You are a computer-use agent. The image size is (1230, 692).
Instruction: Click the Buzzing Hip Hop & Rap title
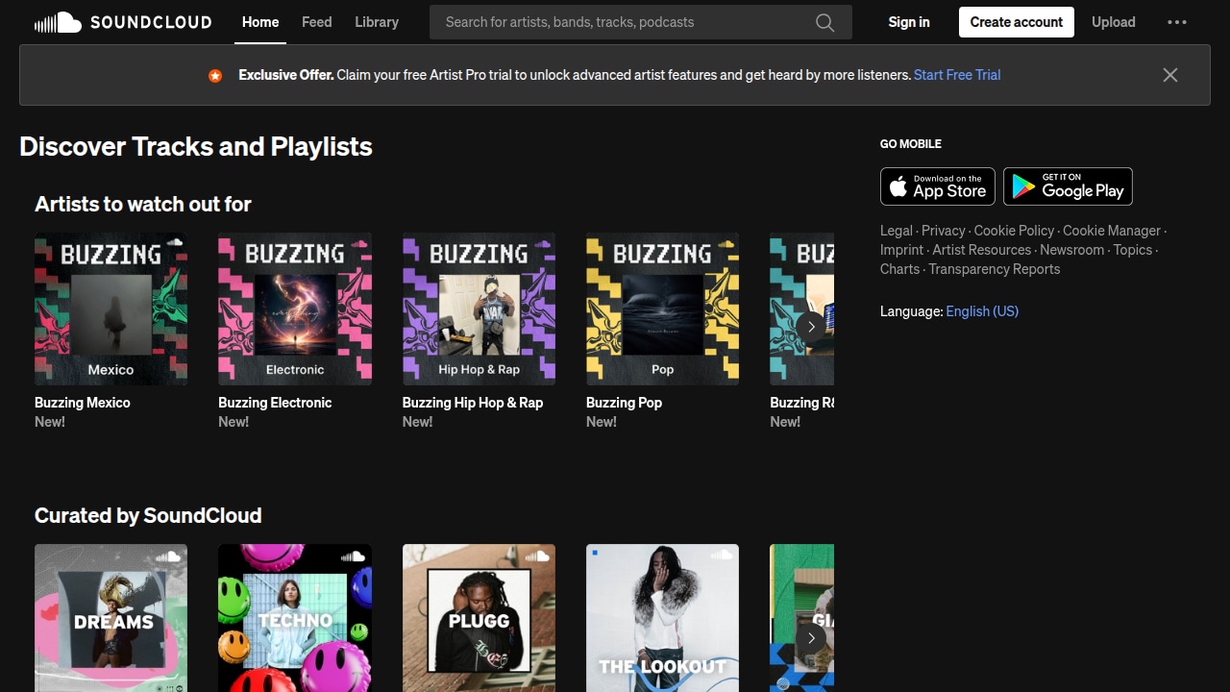coord(473,403)
